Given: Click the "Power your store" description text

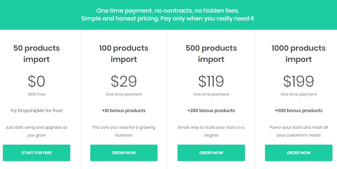Looking at the screenshot, I should pos(298,131).
